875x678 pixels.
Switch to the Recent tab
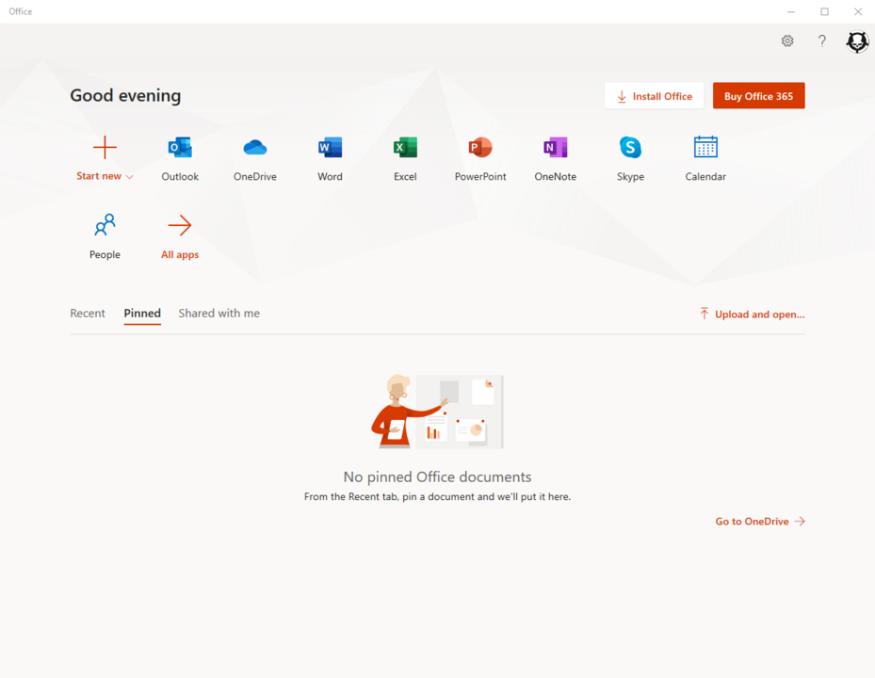[88, 313]
